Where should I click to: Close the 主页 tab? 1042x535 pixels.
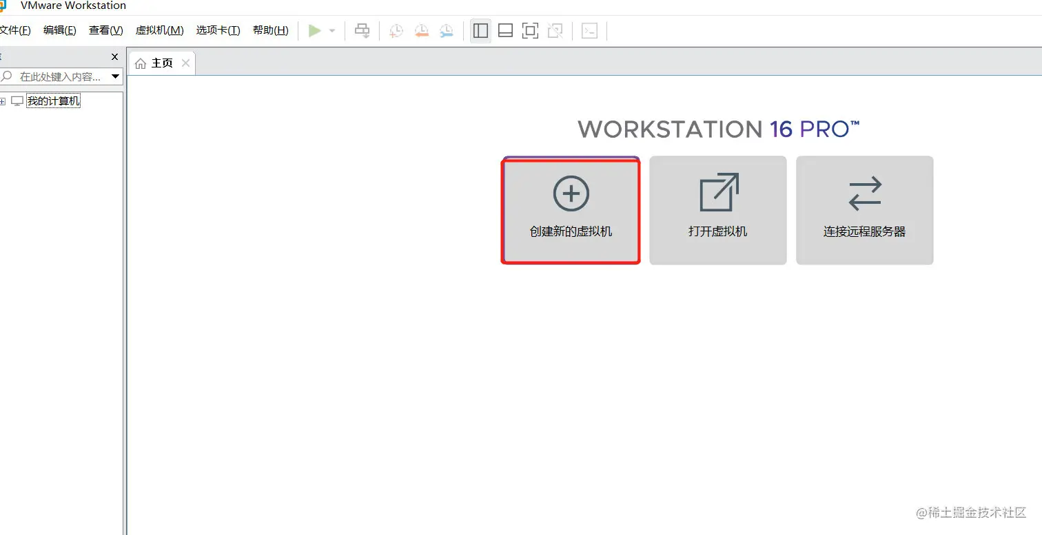(185, 63)
